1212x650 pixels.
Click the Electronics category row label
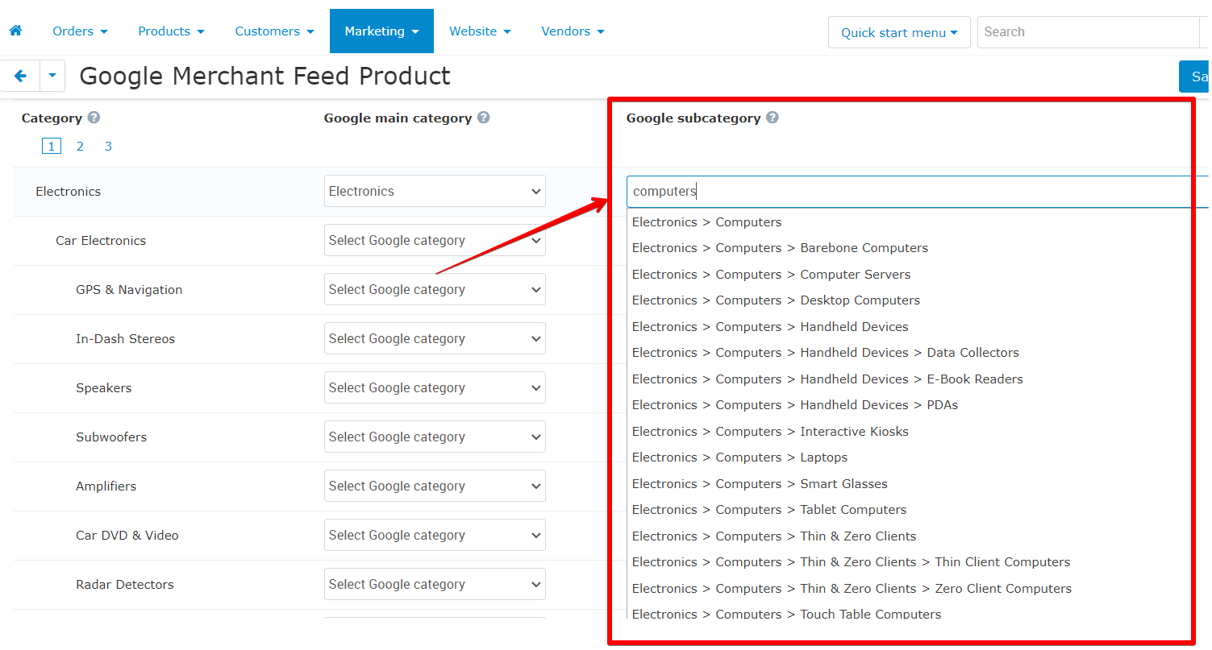(69, 192)
